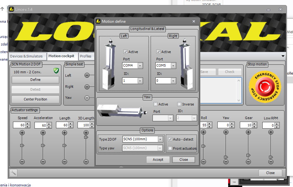Open the Profiles tab
Screen dimensions: 293x187
pyautogui.click(x=85, y=56)
